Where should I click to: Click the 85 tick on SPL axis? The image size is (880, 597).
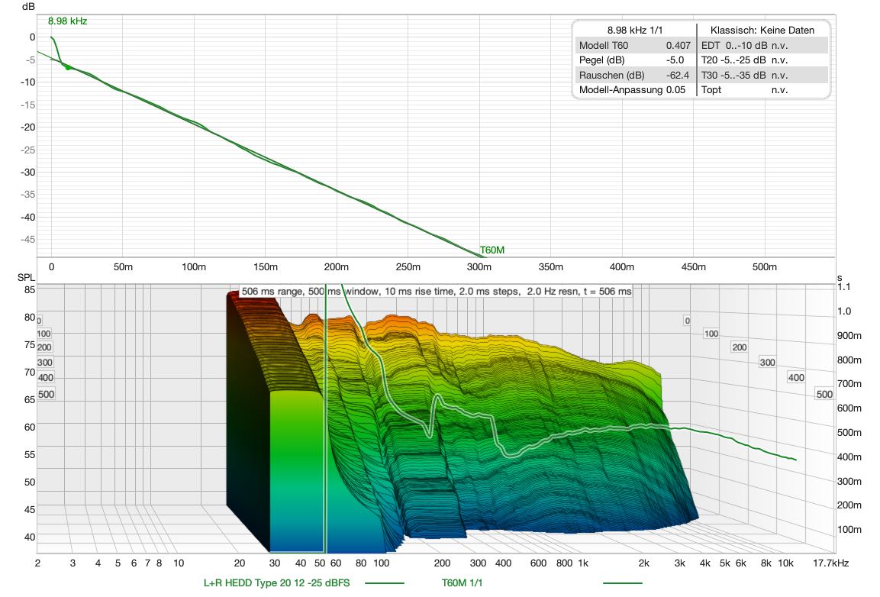tap(30, 290)
